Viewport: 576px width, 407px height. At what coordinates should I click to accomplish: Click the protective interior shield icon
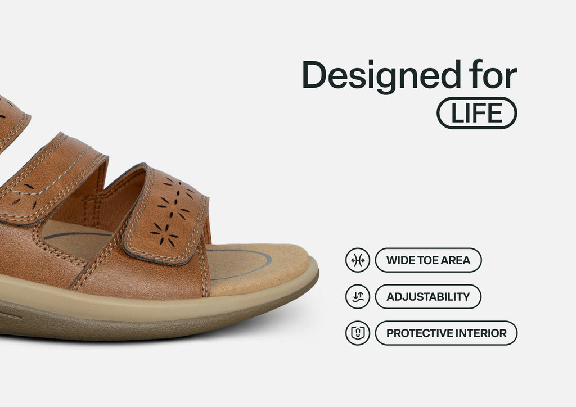pyautogui.click(x=357, y=333)
